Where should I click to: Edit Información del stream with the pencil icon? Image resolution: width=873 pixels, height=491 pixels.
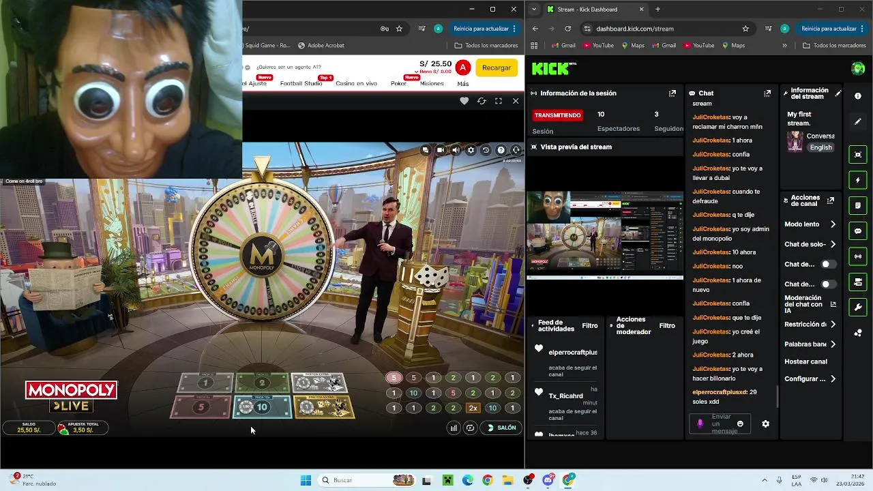coord(838,93)
